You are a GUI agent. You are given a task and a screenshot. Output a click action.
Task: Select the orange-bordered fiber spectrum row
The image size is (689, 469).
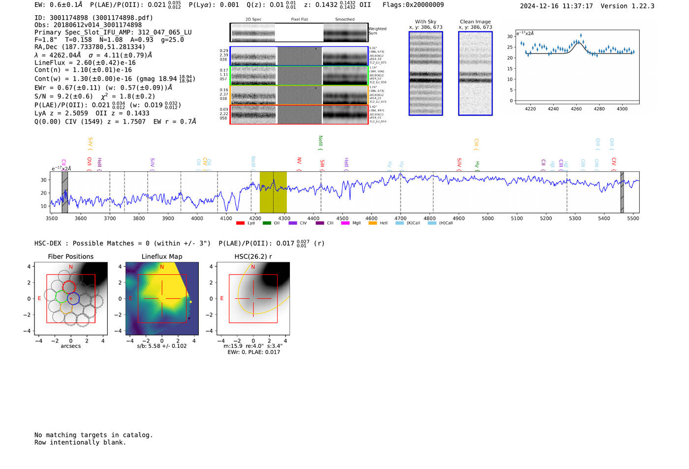click(x=299, y=95)
